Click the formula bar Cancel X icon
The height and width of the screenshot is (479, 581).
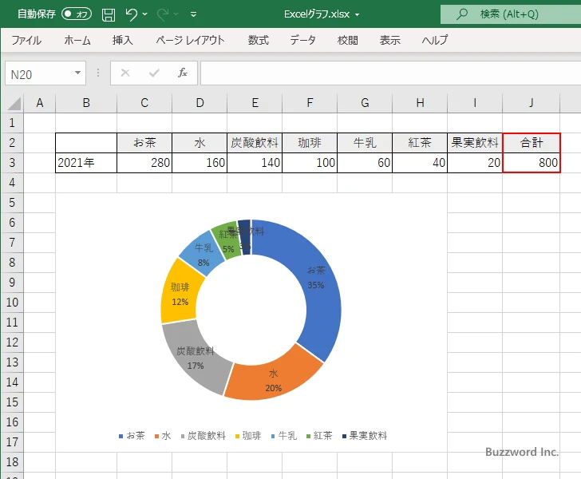tap(125, 73)
